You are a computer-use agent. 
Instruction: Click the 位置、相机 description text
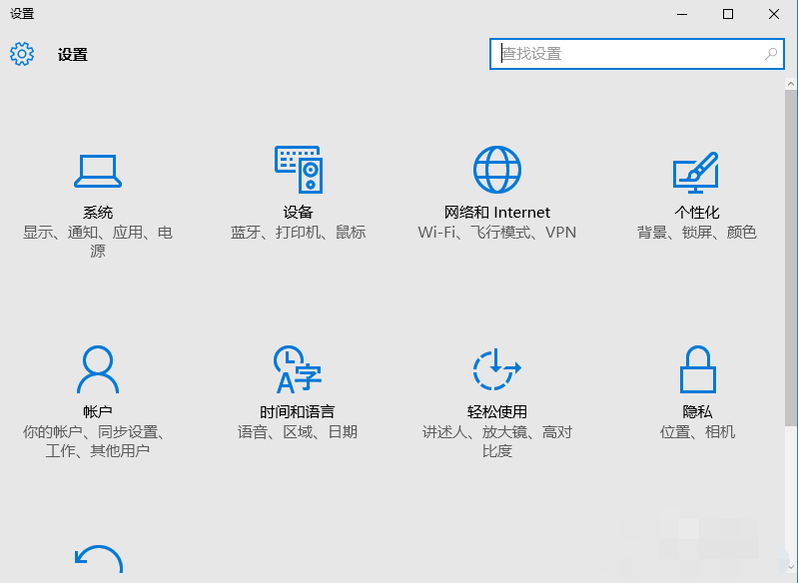(696, 432)
